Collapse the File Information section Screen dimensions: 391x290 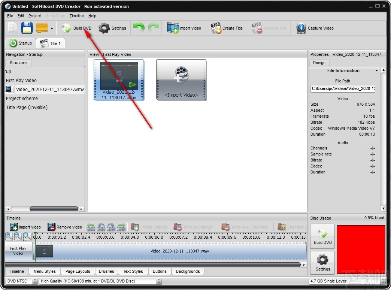[377, 70]
